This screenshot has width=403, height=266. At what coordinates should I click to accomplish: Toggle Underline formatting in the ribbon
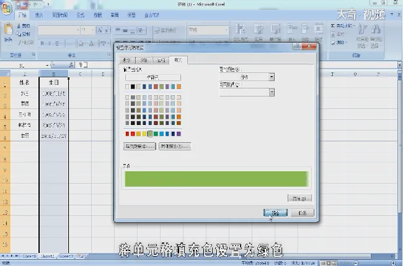point(57,43)
